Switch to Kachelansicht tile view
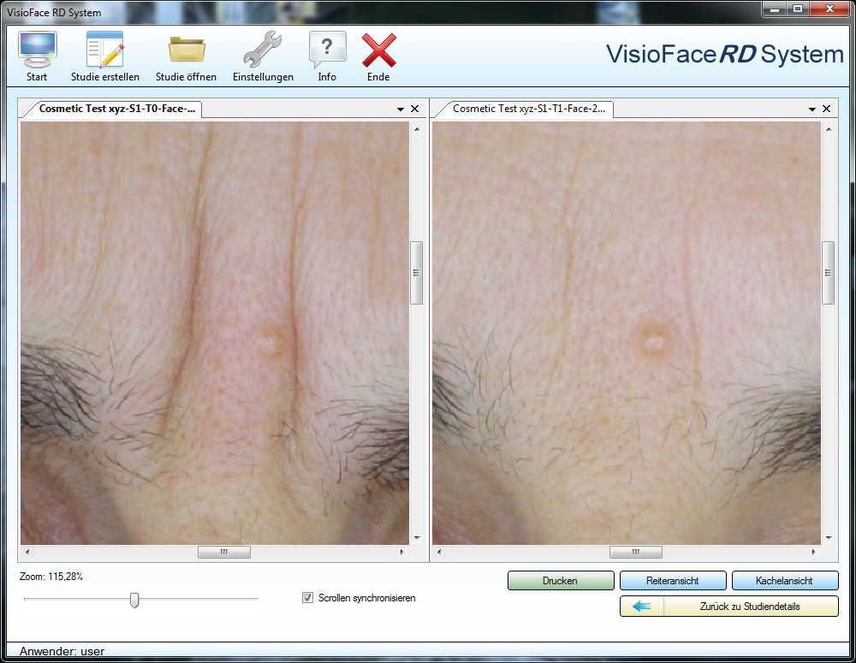This screenshot has height=663, width=856. 784,581
